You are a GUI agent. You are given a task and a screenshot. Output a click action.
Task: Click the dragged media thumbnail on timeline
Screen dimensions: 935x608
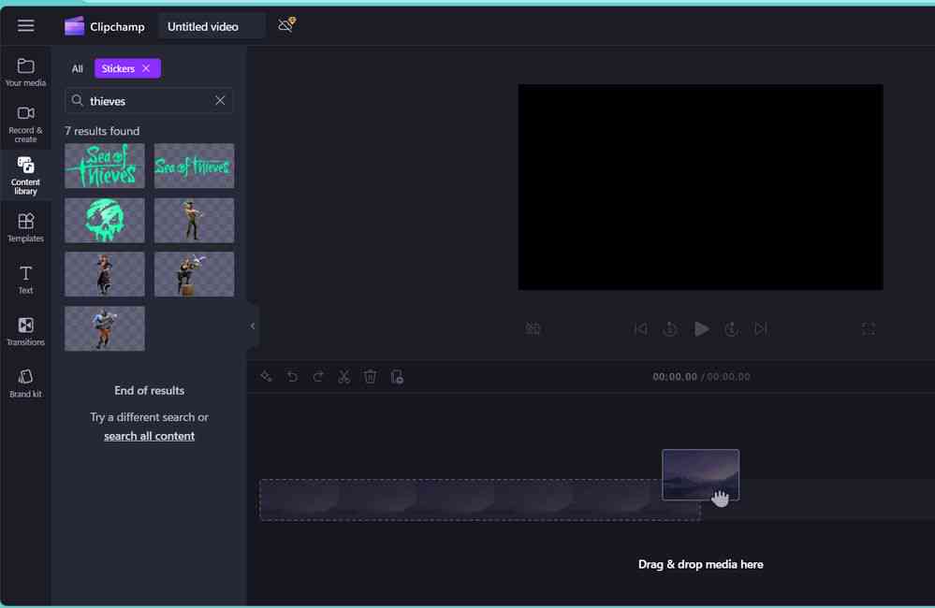tap(700, 474)
